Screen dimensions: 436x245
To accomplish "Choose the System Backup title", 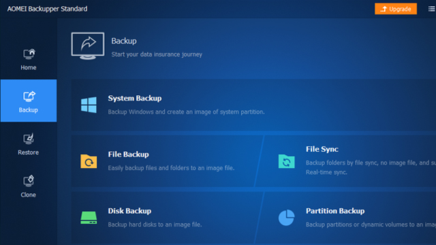I will point(135,98).
